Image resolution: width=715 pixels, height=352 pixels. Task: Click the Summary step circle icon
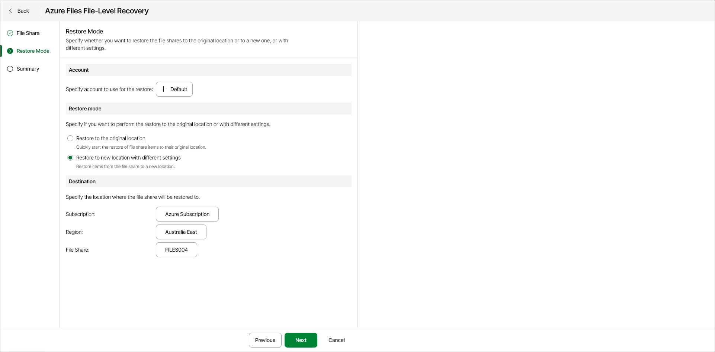click(x=10, y=69)
